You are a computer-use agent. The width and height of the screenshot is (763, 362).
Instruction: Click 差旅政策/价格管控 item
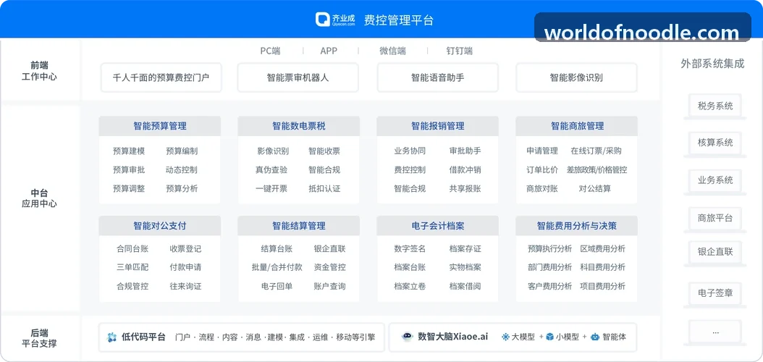pyautogui.click(x=597, y=170)
